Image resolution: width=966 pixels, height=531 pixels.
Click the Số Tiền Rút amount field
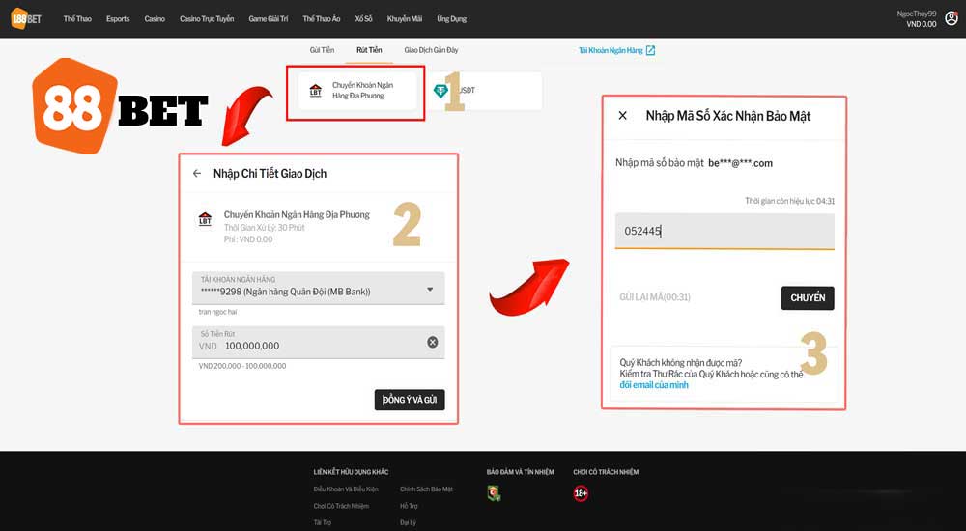point(319,342)
